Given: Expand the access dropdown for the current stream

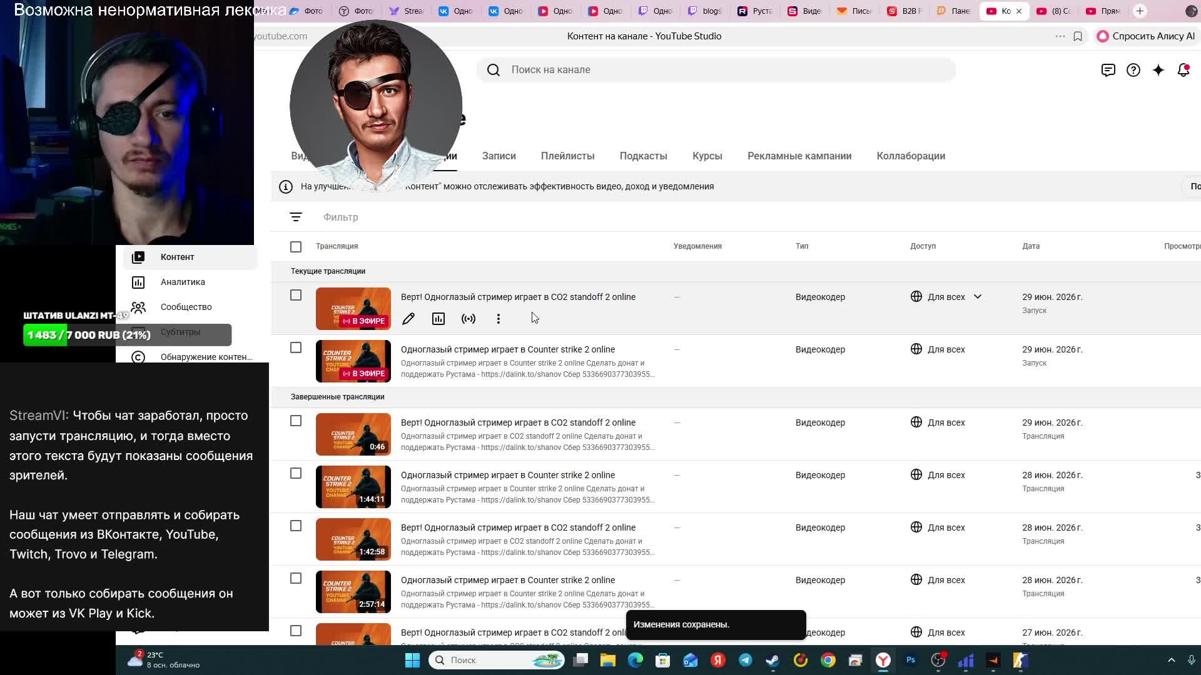Looking at the screenshot, I should [978, 297].
